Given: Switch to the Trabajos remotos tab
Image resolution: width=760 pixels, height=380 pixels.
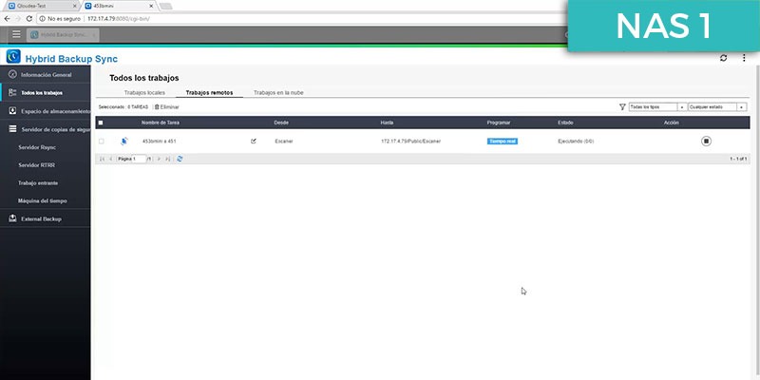Looking at the screenshot, I should [209, 92].
